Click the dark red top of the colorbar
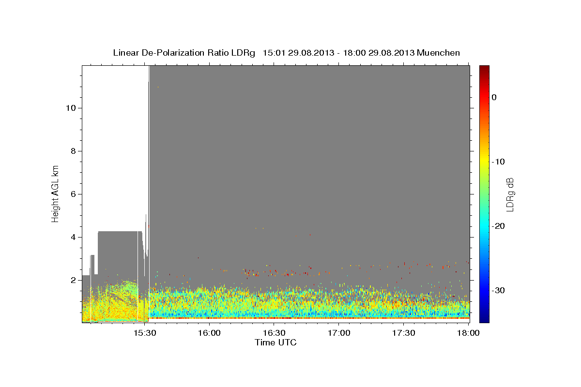The height and width of the screenshot is (387, 581). [x=484, y=69]
